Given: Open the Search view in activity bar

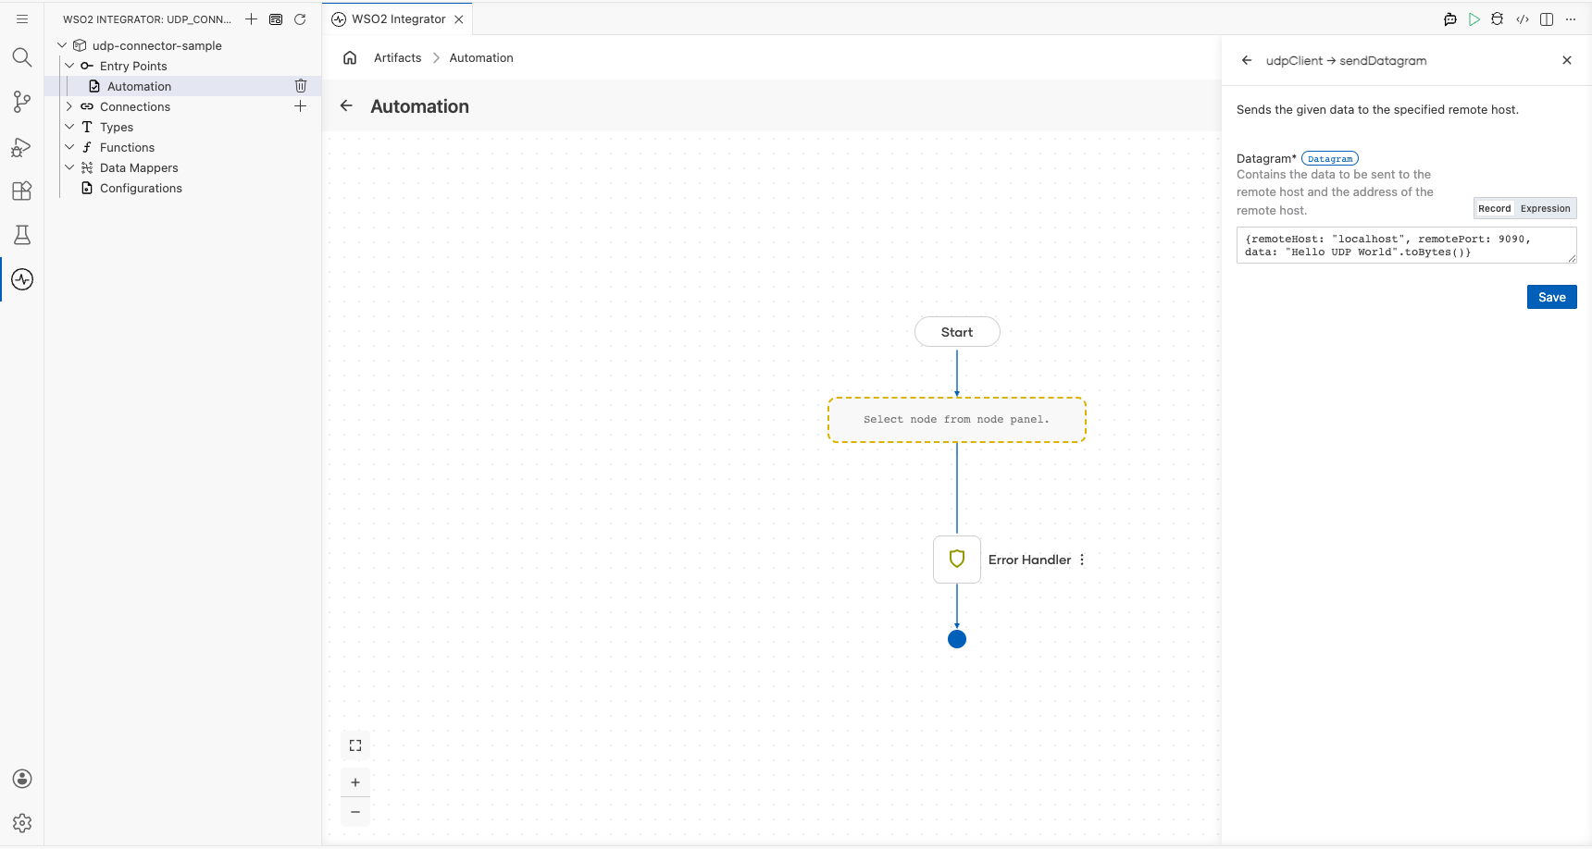Looking at the screenshot, I should [22, 57].
